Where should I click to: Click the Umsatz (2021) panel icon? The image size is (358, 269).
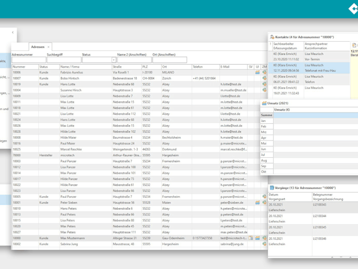[264, 103]
